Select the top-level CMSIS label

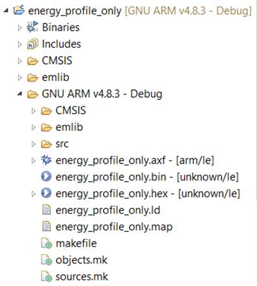point(57,61)
